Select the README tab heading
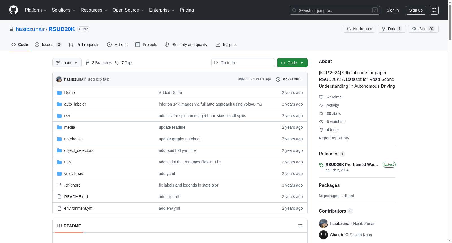The image size is (452, 243). 69,226
